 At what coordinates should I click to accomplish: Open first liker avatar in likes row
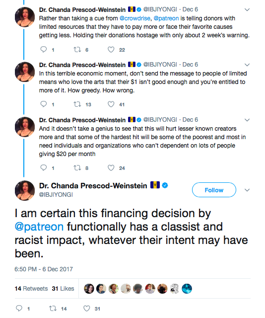tap(89, 289)
